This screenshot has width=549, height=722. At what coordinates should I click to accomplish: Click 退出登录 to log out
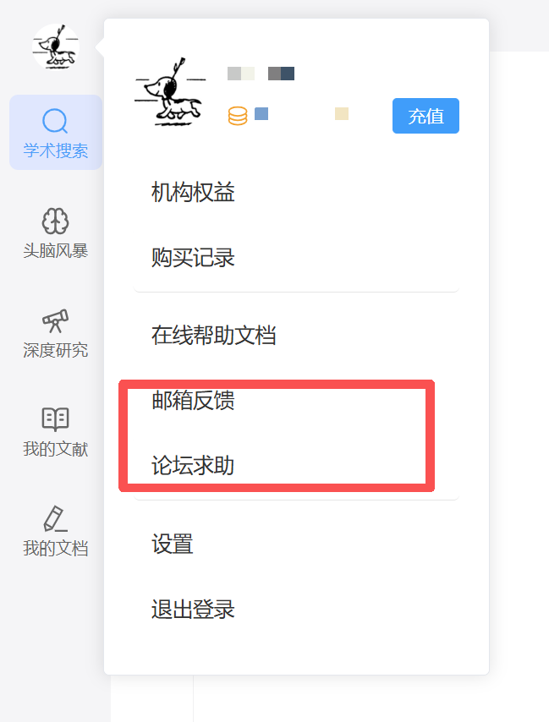(x=193, y=610)
